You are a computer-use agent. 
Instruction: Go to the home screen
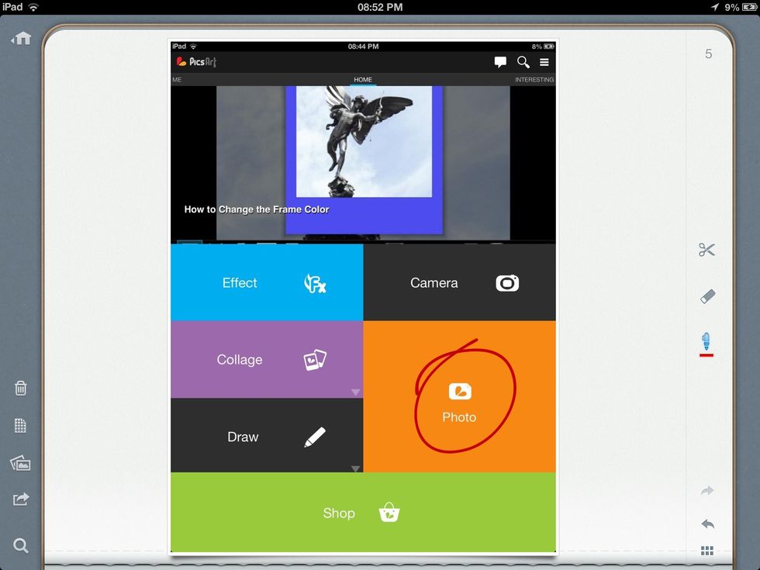pyautogui.click(x=20, y=37)
